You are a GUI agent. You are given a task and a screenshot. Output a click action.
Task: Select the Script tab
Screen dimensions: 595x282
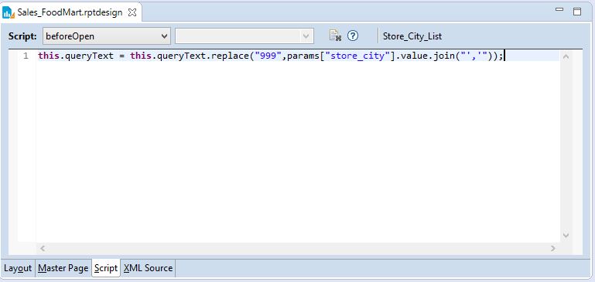point(106,268)
